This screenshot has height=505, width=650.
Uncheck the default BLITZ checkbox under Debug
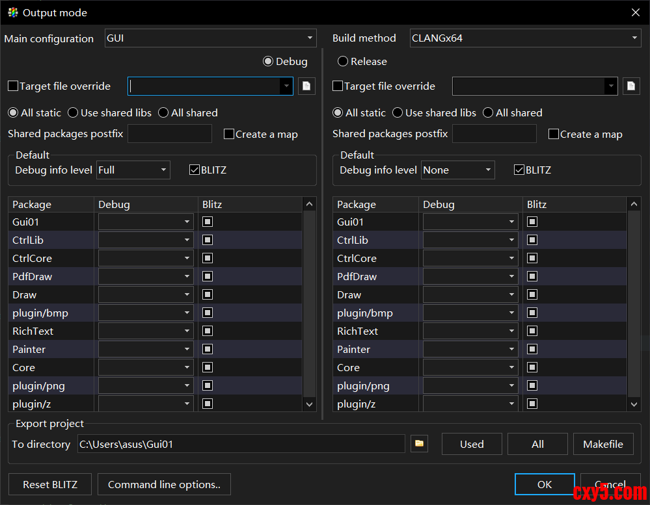(x=195, y=170)
